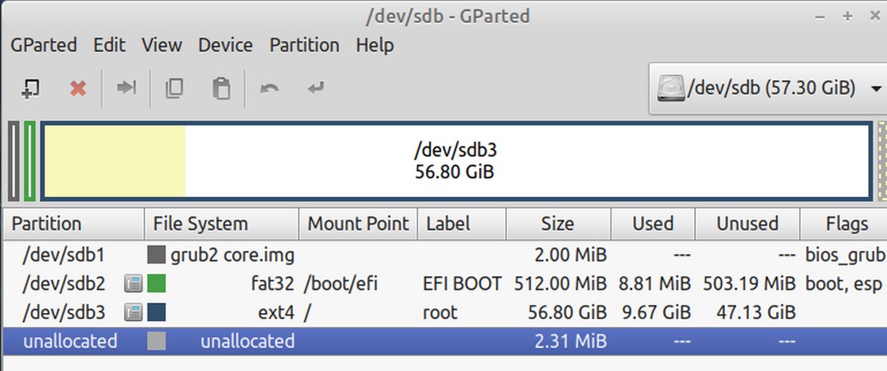Click the Copy partition toolbar icon
The image size is (887, 371).
[173, 88]
